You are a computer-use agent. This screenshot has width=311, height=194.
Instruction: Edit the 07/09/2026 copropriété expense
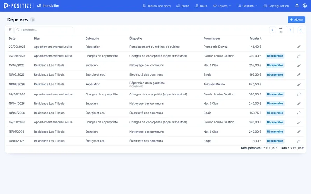tap(299, 56)
